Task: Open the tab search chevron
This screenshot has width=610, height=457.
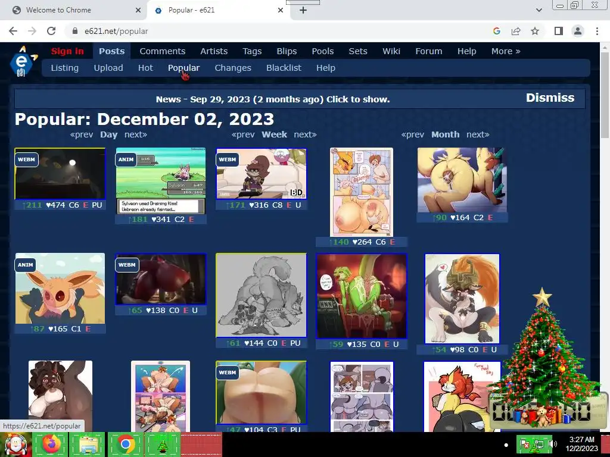Action: click(x=539, y=10)
